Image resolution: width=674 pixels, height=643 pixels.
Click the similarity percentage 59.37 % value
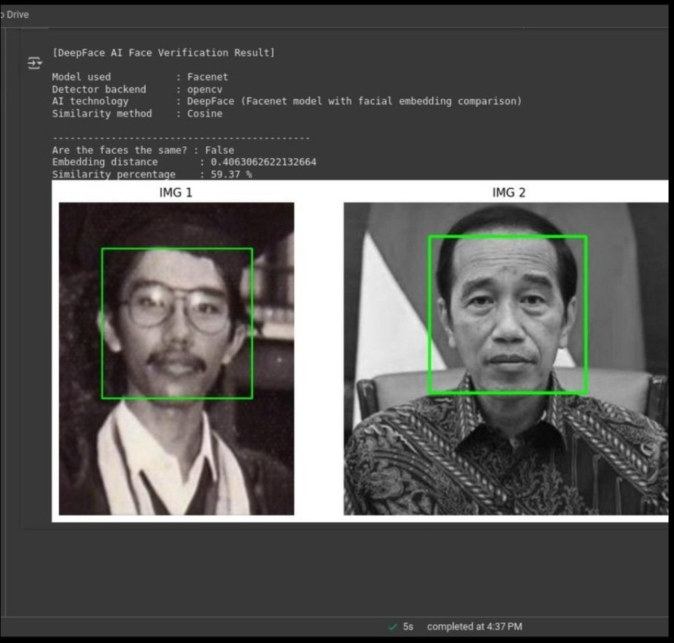[231, 174]
